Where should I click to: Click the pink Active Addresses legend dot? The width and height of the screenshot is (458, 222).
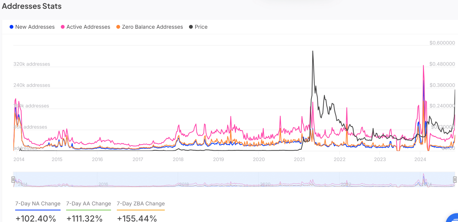click(x=63, y=27)
